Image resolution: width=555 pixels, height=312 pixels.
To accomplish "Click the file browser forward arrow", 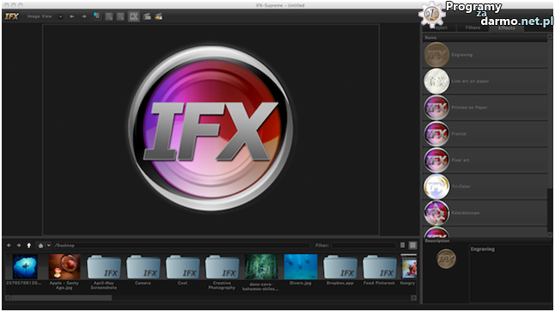I will tap(19, 246).
